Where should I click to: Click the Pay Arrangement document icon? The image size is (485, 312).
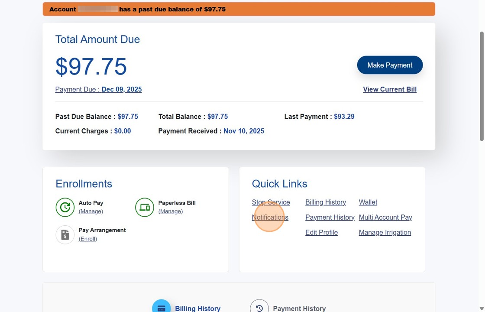click(65, 234)
